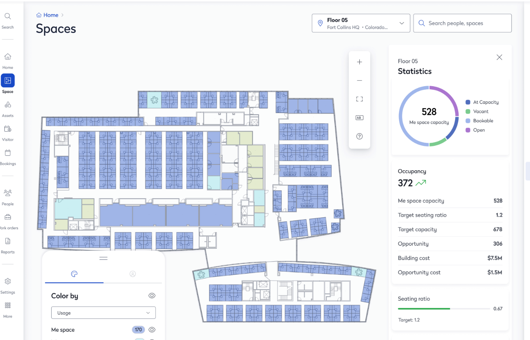
Task: Click the Statistics panel heading
Action: click(x=415, y=71)
